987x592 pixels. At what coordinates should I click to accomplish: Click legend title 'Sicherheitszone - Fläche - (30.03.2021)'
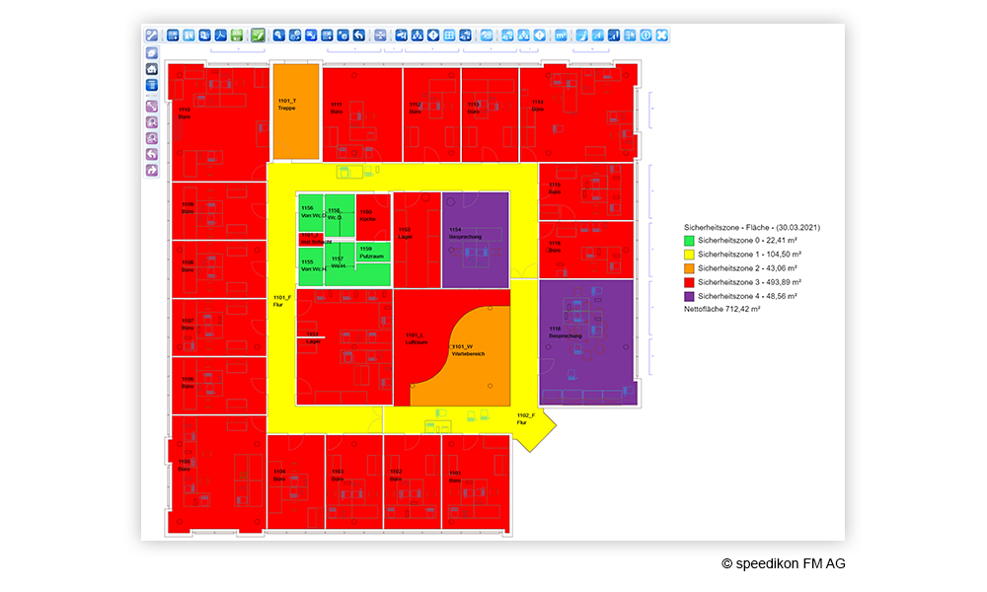tap(751, 227)
